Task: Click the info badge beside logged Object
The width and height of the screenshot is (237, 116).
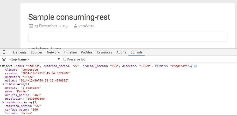Action: tap(196, 66)
